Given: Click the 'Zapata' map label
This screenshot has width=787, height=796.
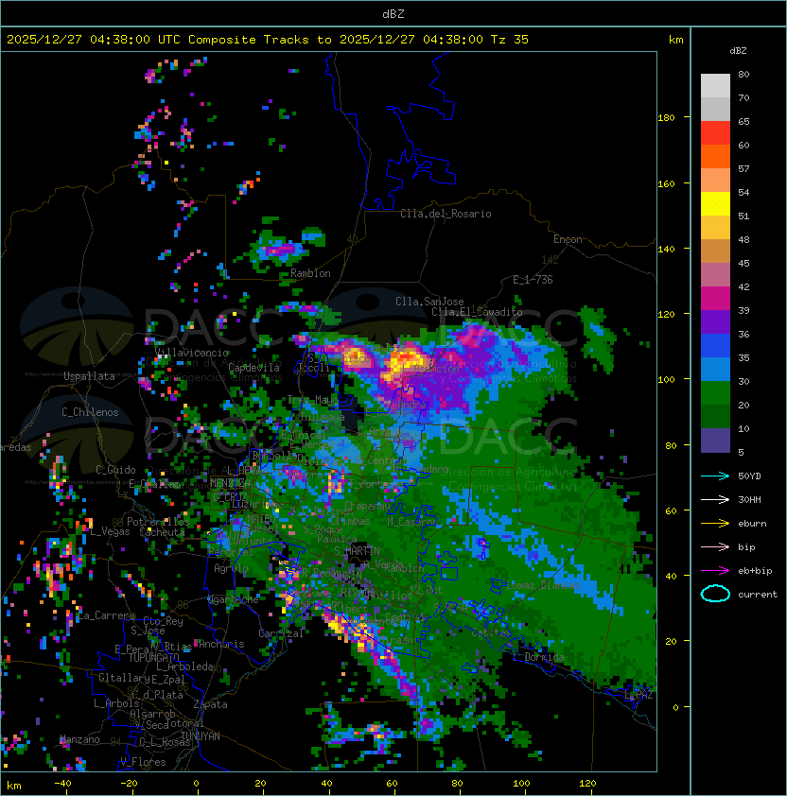Looking at the screenshot, I should pyautogui.click(x=210, y=704).
